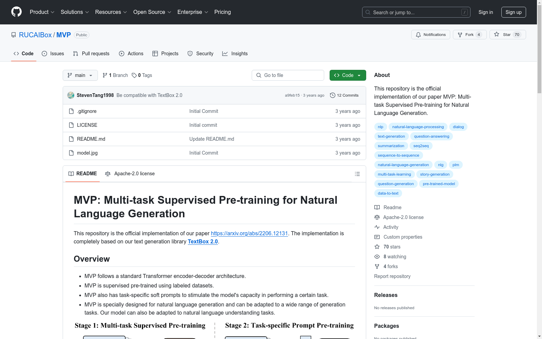This screenshot has height=339, width=542.
Task: Switch to the Pull requests tab
Action: (91, 54)
